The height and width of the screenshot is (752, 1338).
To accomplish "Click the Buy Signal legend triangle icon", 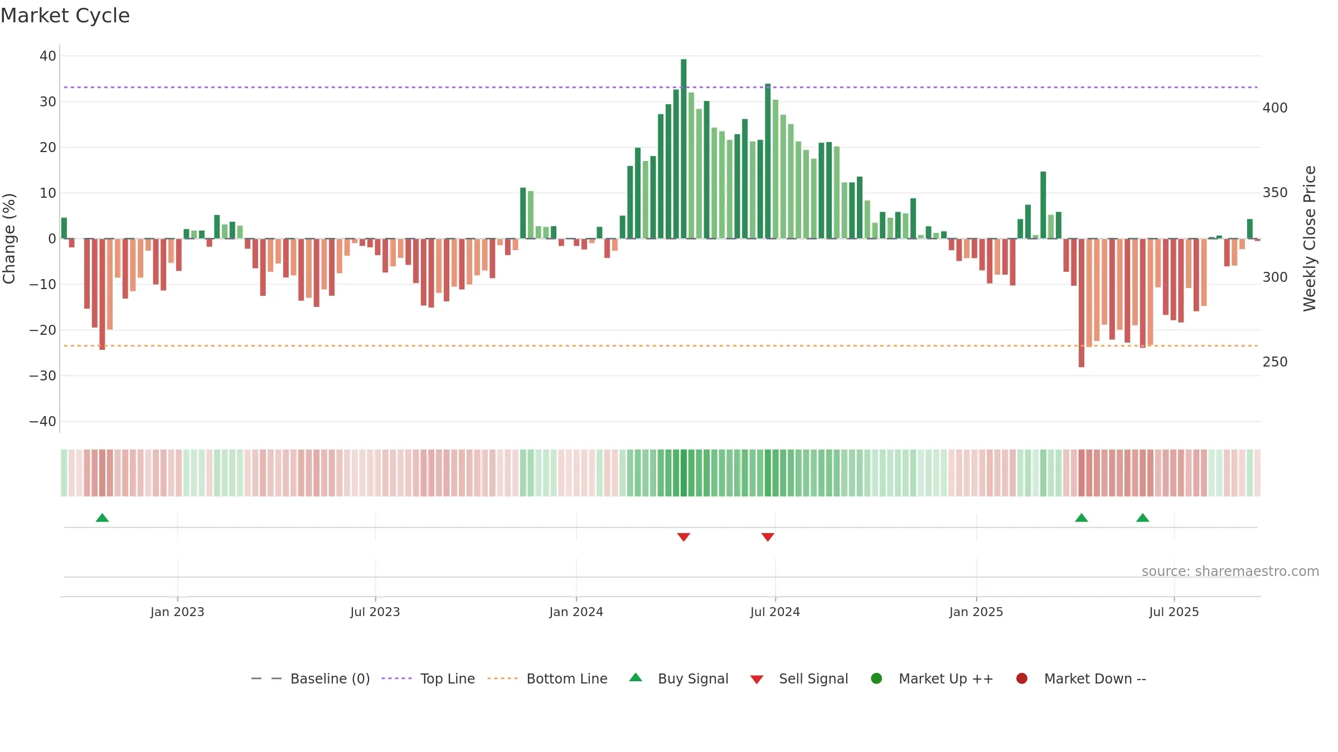I will 636,677.
